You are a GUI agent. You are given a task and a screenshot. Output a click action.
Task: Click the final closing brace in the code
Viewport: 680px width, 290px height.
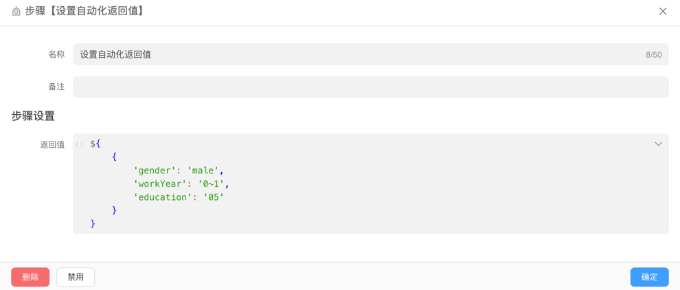(93, 223)
